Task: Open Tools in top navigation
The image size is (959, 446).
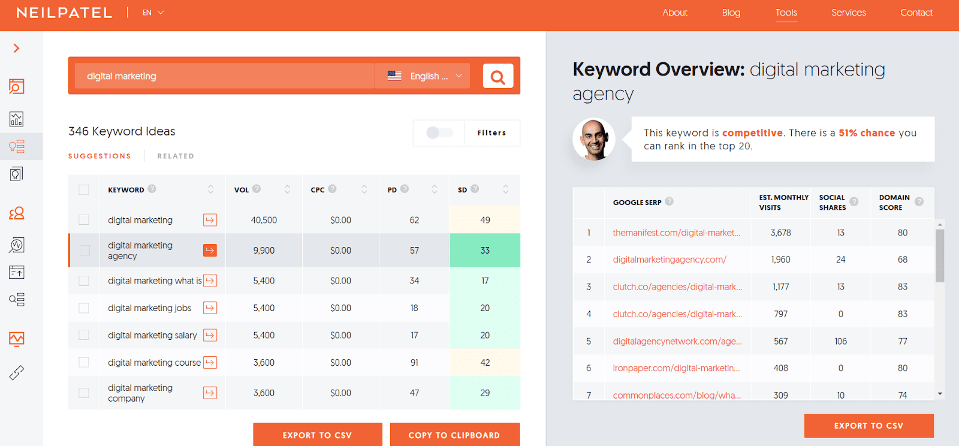Action: 786,13
